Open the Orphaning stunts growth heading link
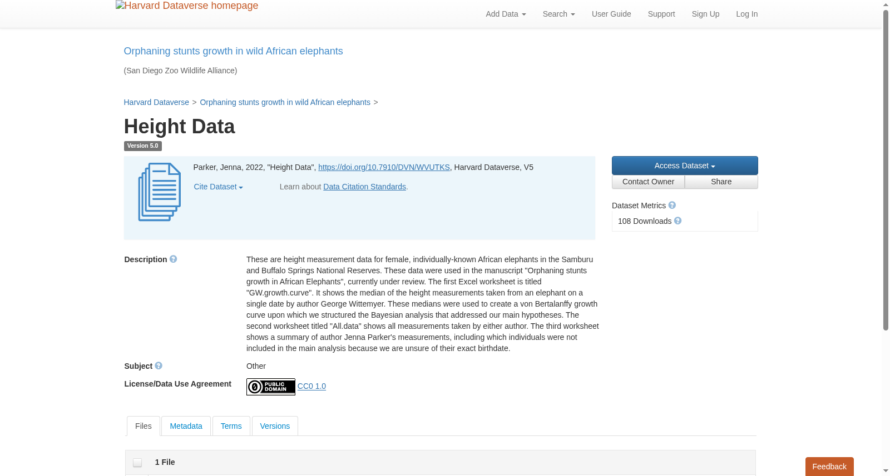The width and height of the screenshot is (890, 476). click(233, 51)
